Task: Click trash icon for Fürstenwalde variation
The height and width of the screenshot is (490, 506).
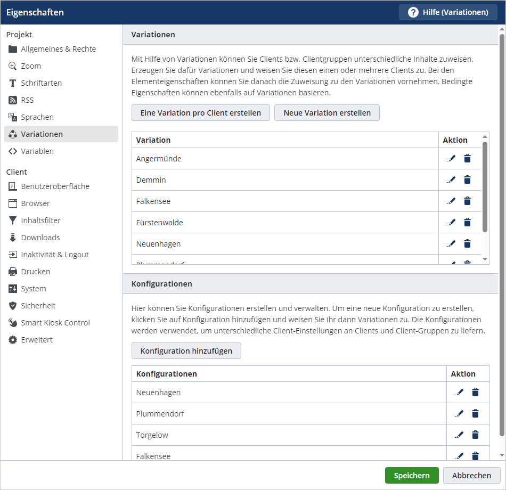Action: (467, 222)
